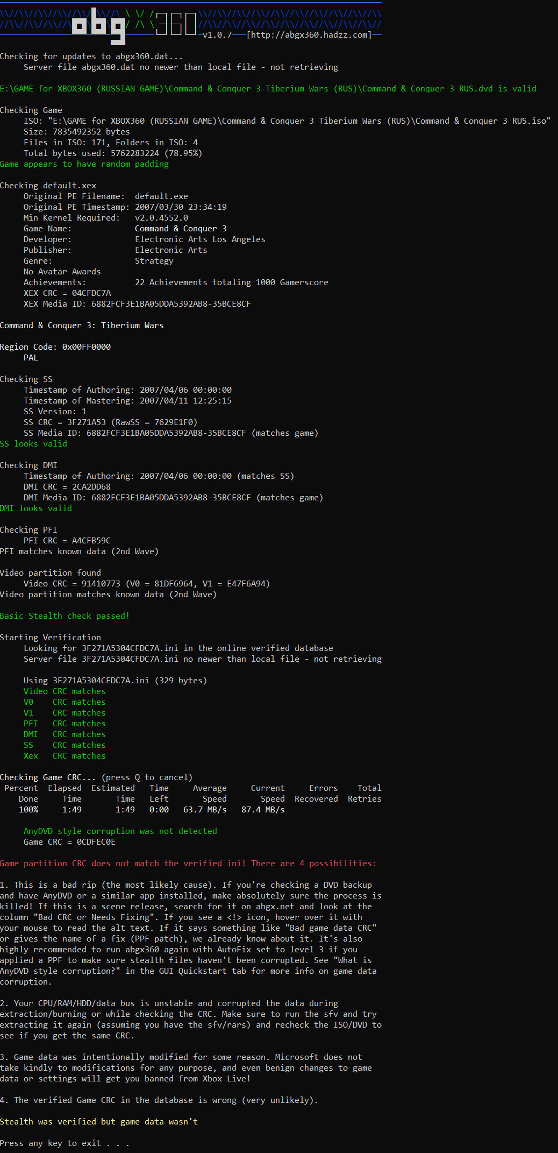This screenshot has height=1153, width=558.
Task: Select the version text v1.0.7
Action: [x=217, y=35]
